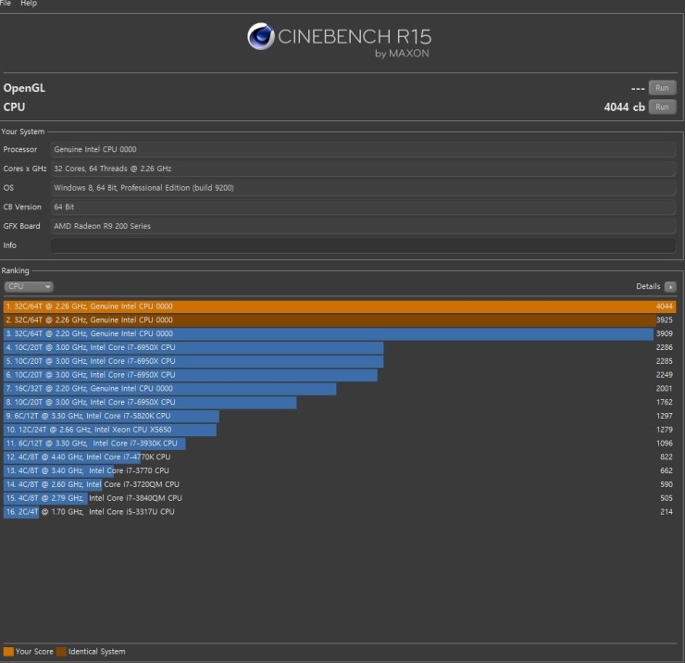Select ranking row 15 i7-3840QM
The image size is (685, 663).
[x=340, y=498]
